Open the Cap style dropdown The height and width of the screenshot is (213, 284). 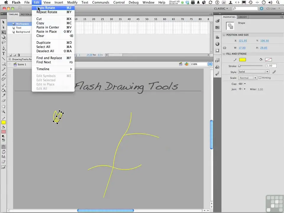pyautogui.click(x=242, y=84)
